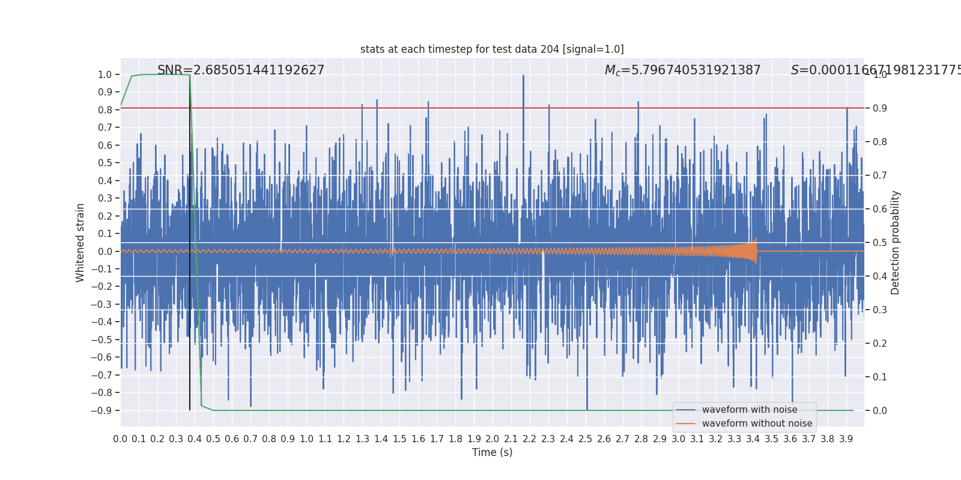This screenshot has width=961, height=480.
Task: Click the 'Time (s)' axis label
Action: (x=492, y=452)
